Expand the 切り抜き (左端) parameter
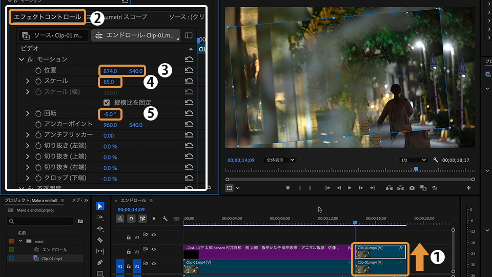Viewport: 492px width, 277px height. (28, 146)
